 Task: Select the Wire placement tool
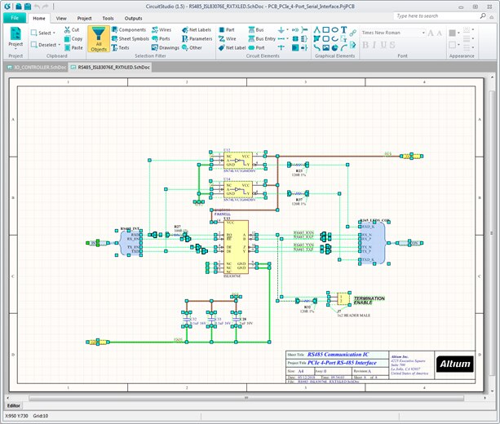click(x=226, y=38)
